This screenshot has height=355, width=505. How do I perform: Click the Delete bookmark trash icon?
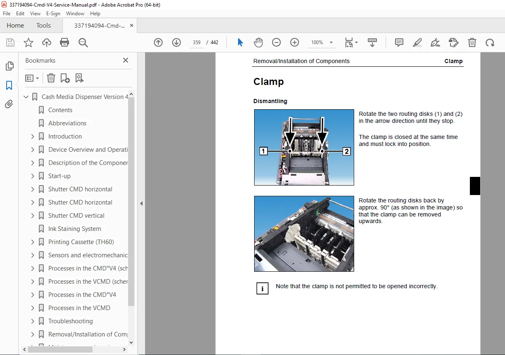[x=51, y=78]
